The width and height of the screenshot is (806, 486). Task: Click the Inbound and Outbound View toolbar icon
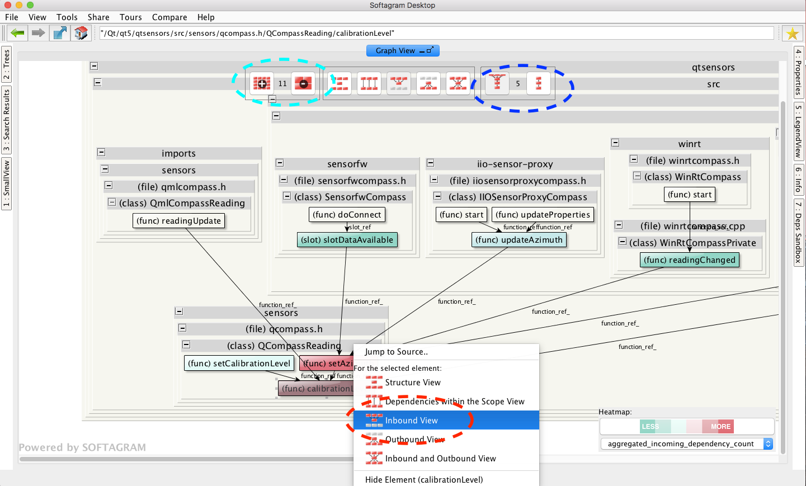tap(458, 84)
